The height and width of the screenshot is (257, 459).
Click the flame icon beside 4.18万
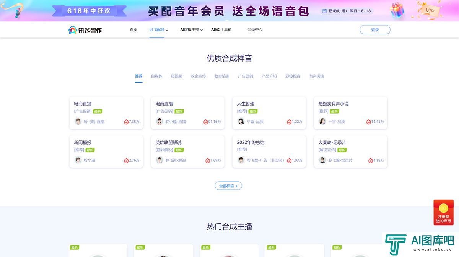(x=371, y=160)
